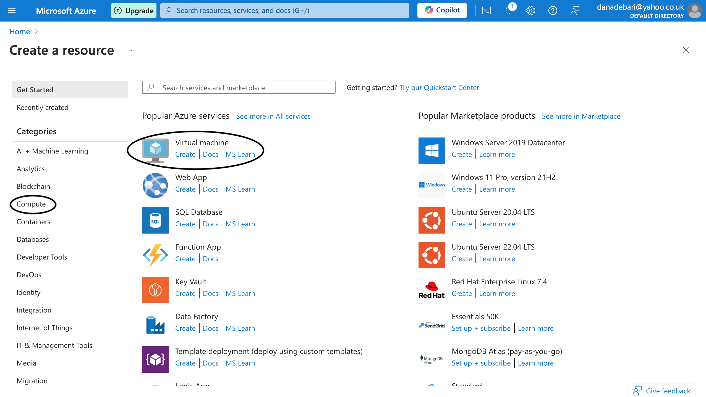Click the Ubuntu Server 20.04 LTS logo
Image resolution: width=706 pixels, height=397 pixels.
432,220
